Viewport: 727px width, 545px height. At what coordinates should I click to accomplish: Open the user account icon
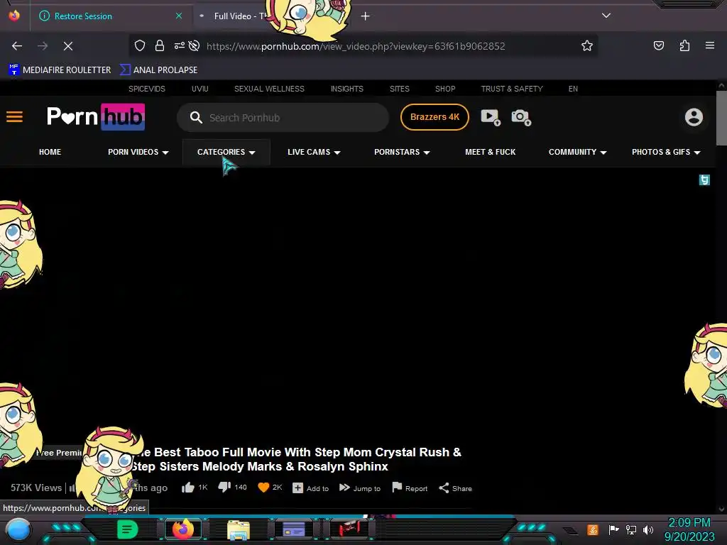[x=694, y=117]
